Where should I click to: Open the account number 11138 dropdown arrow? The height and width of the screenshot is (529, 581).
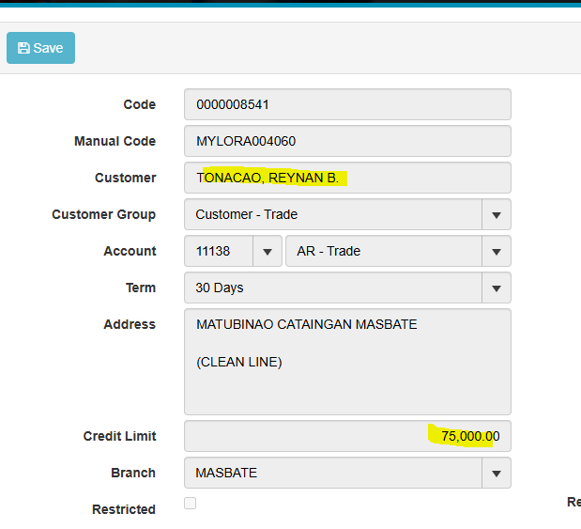pyautogui.click(x=268, y=252)
